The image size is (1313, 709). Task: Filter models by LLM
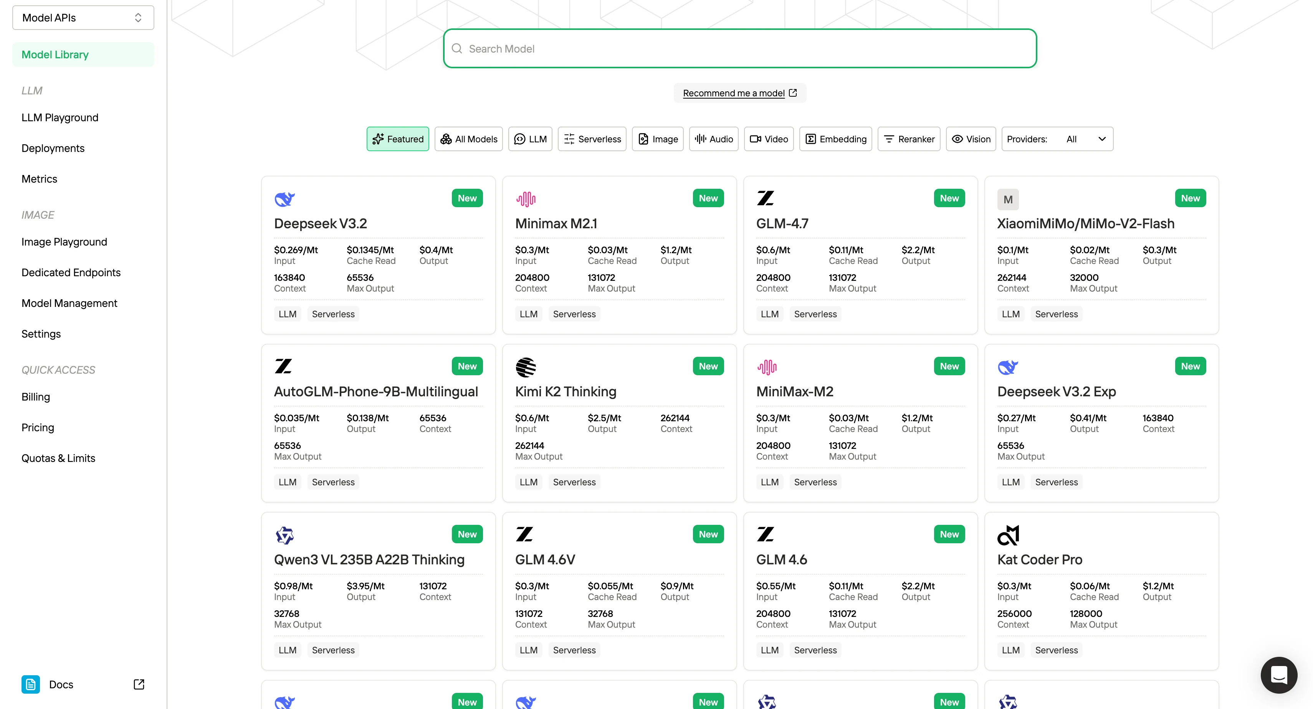click(x=530, y=139)
